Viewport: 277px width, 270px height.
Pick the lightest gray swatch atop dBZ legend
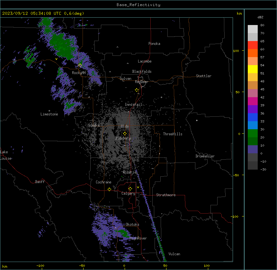coord(253,29)
